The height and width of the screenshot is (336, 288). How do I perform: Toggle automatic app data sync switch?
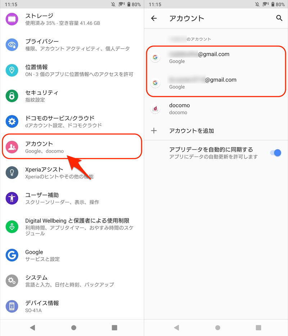(x=276, y=153)
